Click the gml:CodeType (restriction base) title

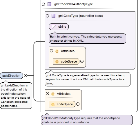[81, 16]
